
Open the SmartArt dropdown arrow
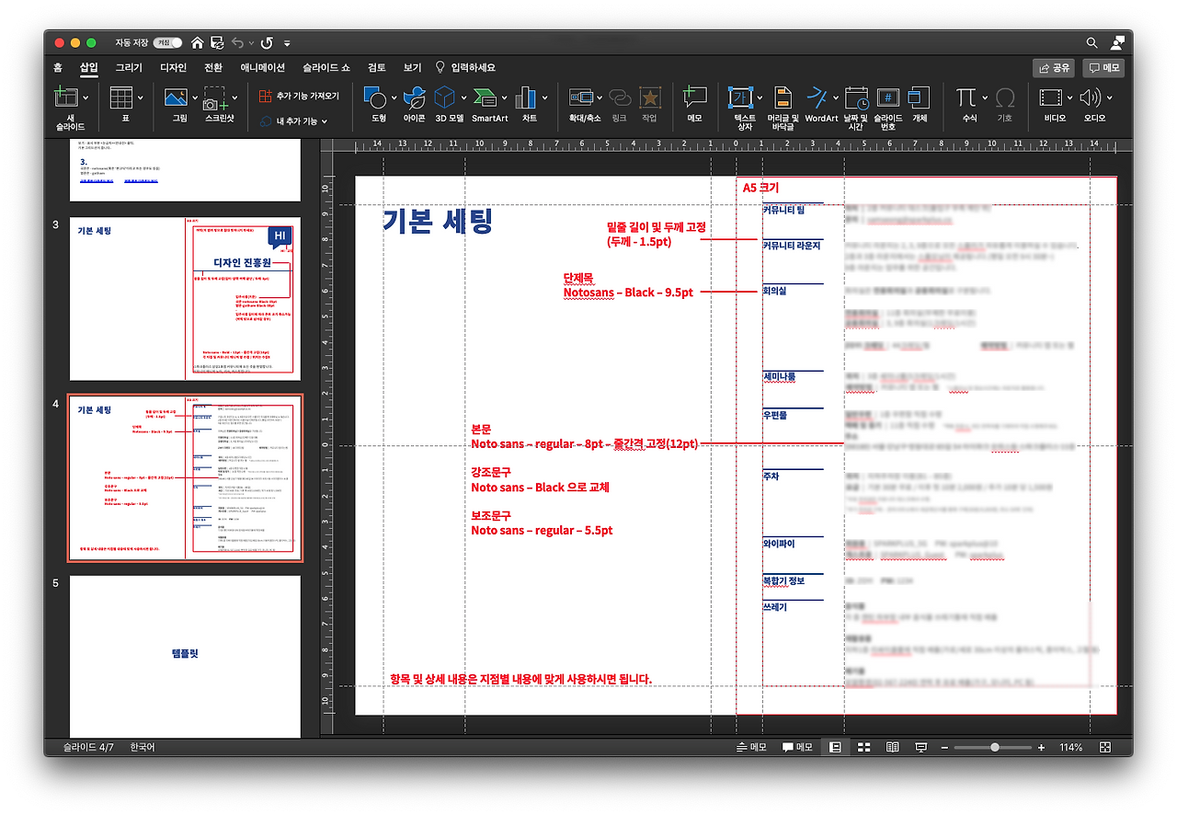tap(504, 98)
